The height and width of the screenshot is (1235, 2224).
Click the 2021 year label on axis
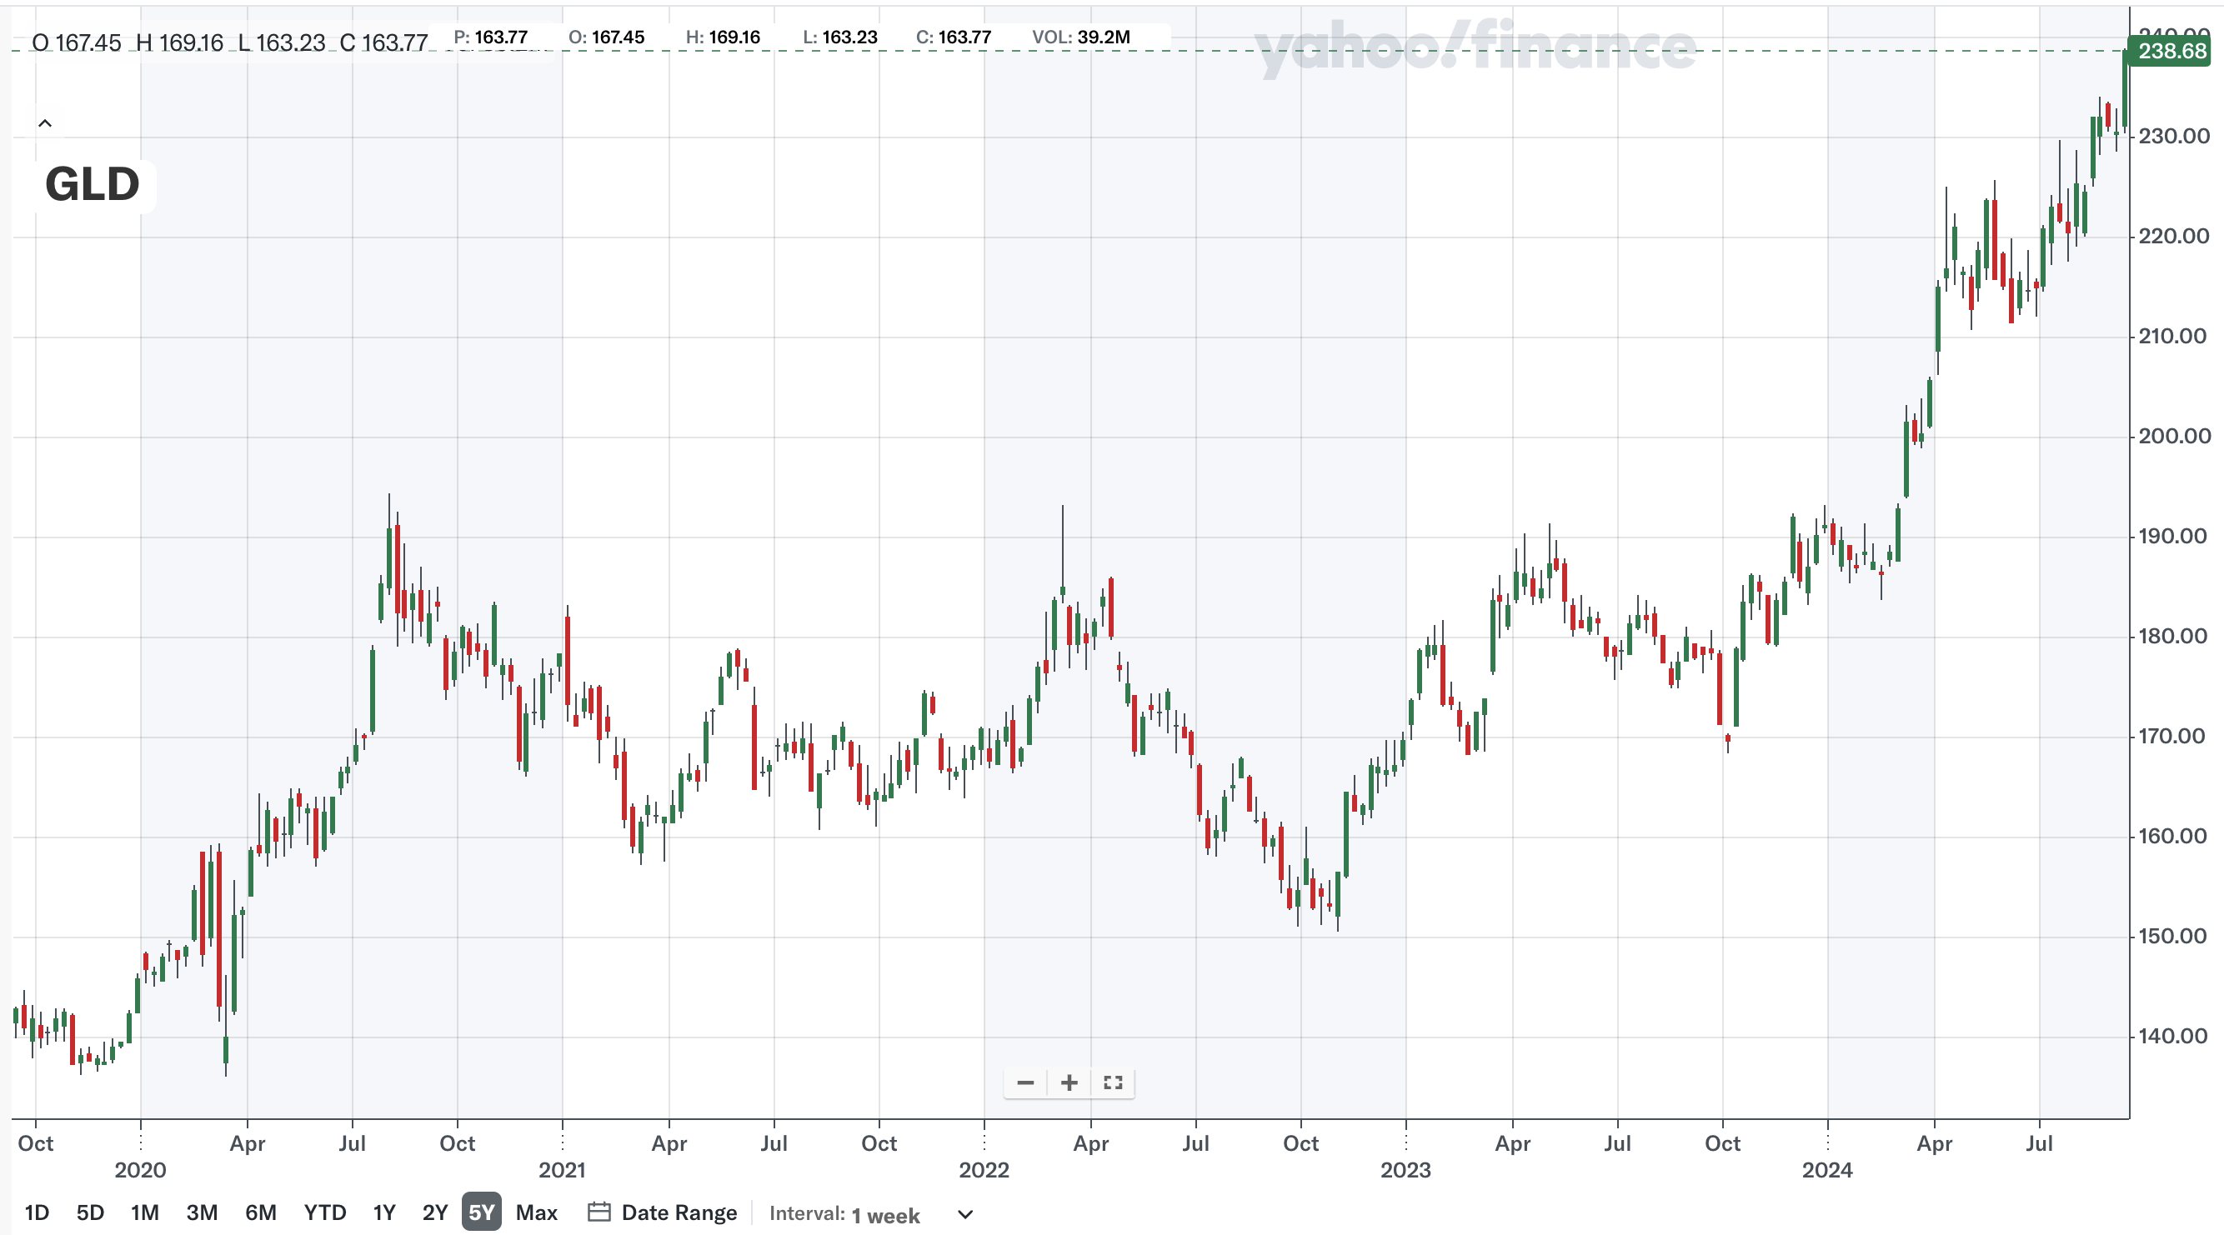(x=562, y=1170)
